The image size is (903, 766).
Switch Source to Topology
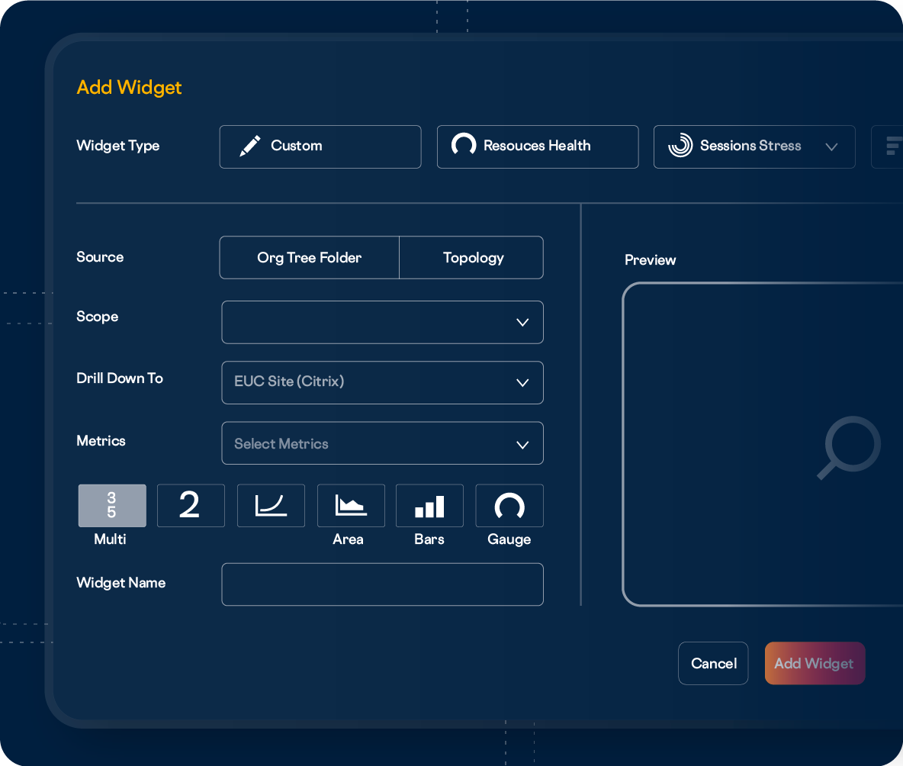(x=473, y=258)
